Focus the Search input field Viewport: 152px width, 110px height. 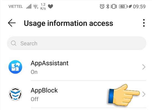77,43
